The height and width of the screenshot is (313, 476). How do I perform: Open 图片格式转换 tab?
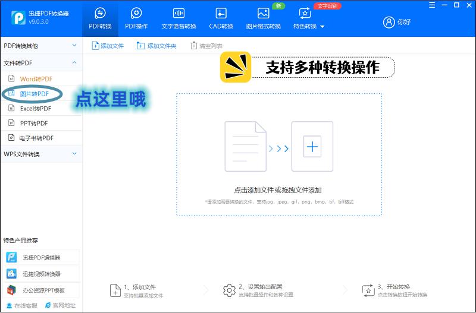click(x=263, y=19)
